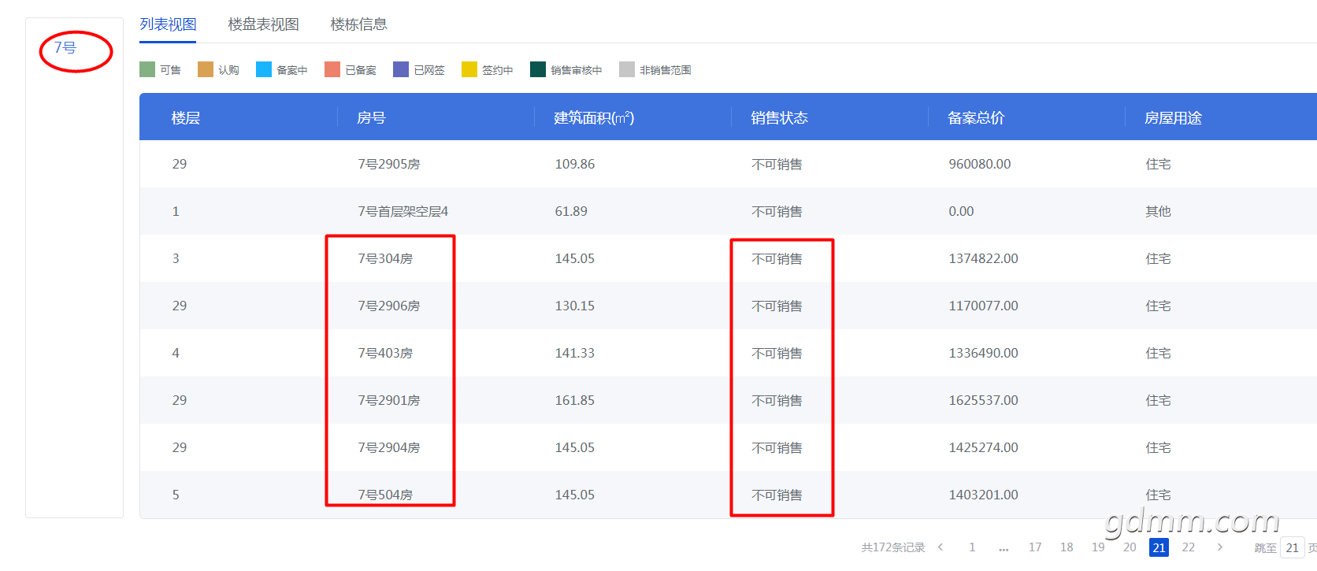Viewport: 1317px width, 571px height.
Task: Switch to 列表视图 tab
Action: tap(168, 24)
